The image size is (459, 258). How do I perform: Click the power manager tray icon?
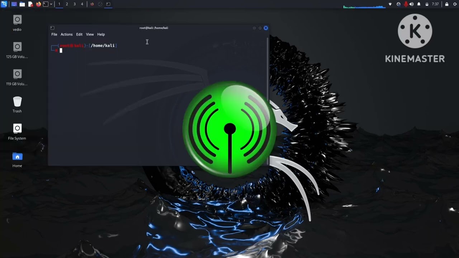pyautogui.click(x=427, y=4)
